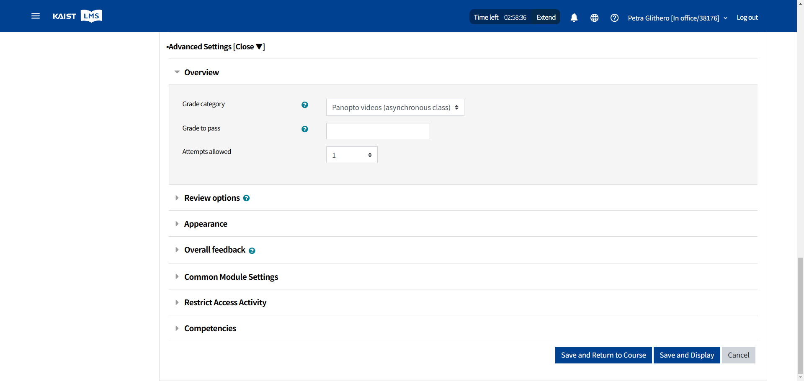Click the KAIST LMS logo
804x381 pixels.
(x=77, y=16)
